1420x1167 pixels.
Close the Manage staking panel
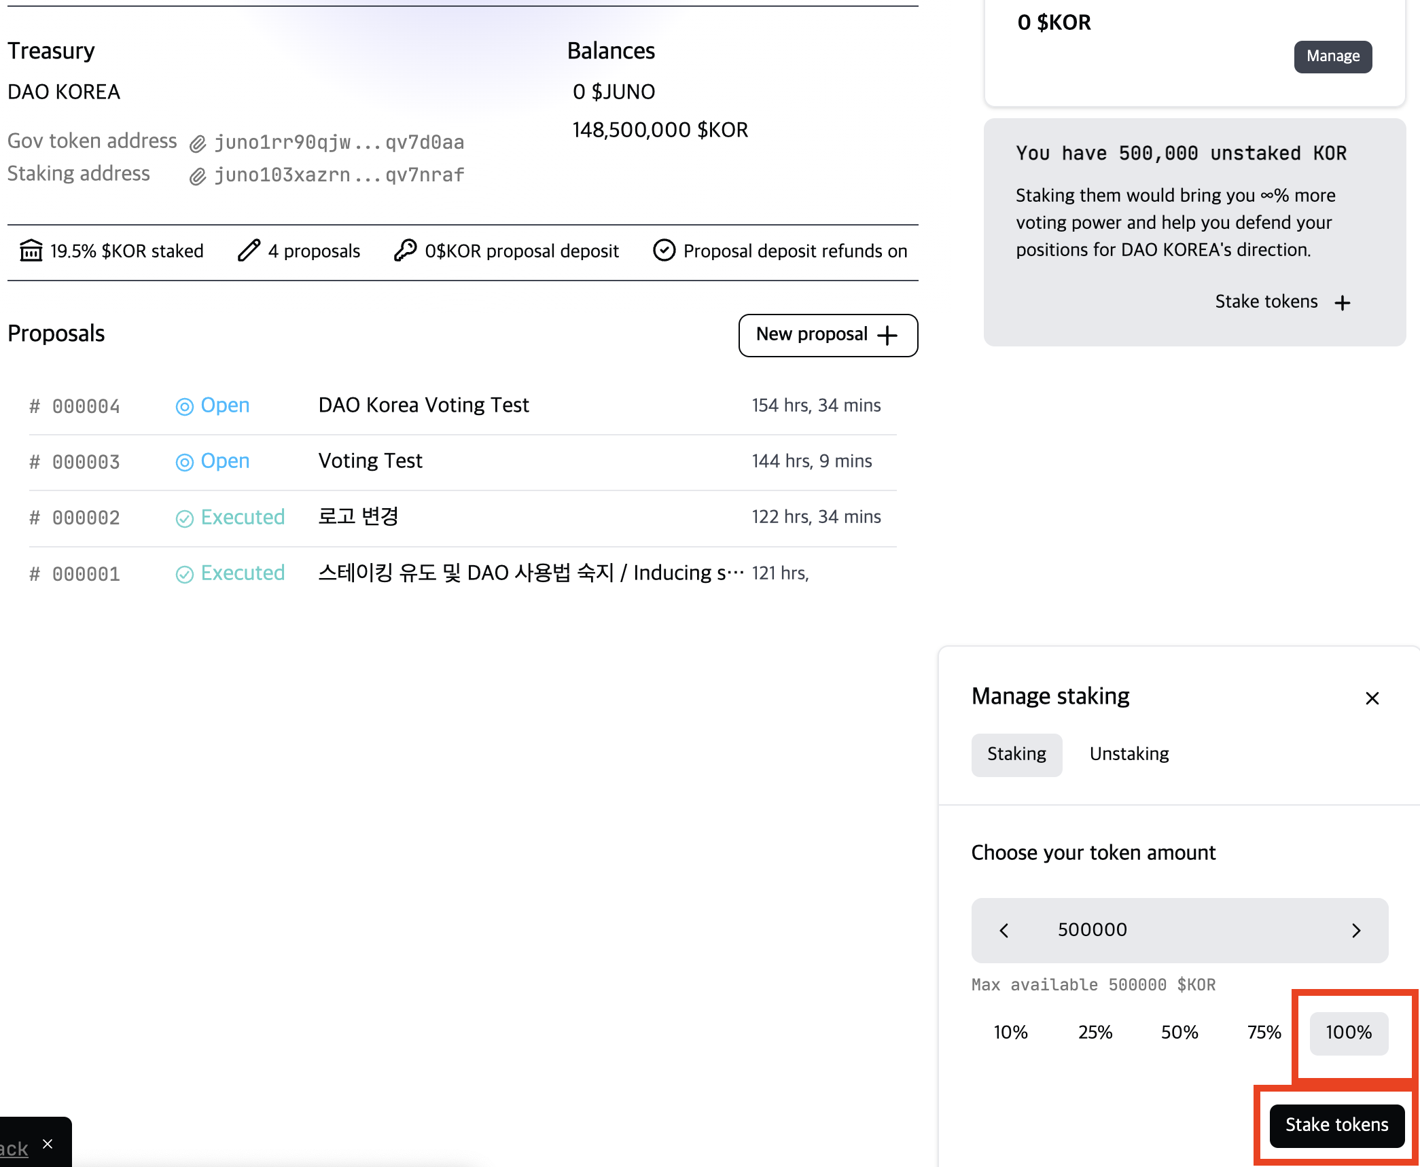[1372, 698]
